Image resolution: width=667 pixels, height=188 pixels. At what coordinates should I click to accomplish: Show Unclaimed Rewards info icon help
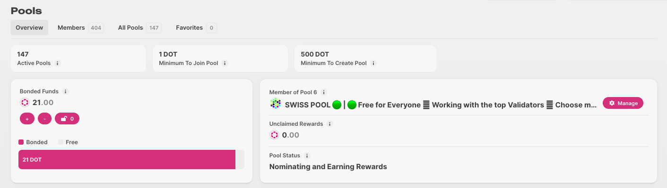330,124
